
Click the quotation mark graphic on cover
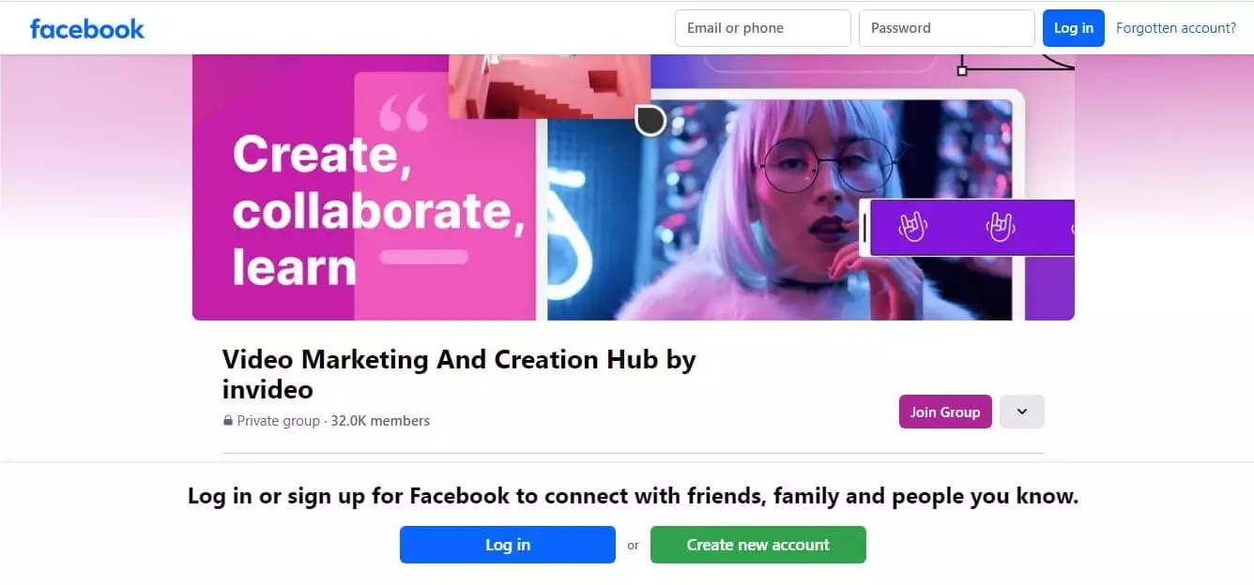tap(404, 112)
